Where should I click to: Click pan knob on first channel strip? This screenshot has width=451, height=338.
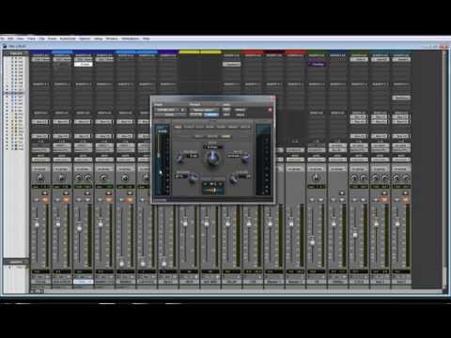(40, 178)
